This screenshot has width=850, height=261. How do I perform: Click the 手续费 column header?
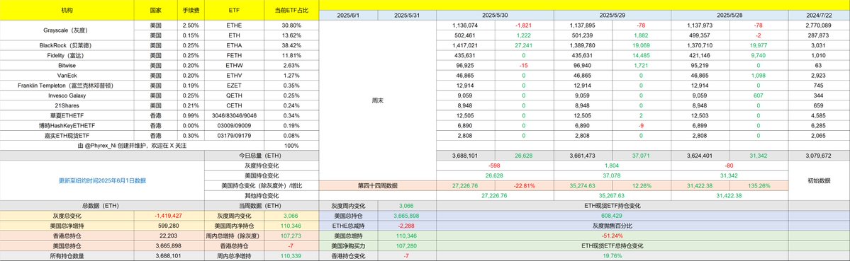(x=191, y=11)
